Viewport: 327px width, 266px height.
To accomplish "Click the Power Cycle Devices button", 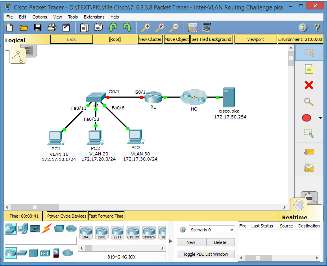I will pyautogui.click(x=67, y=216).
